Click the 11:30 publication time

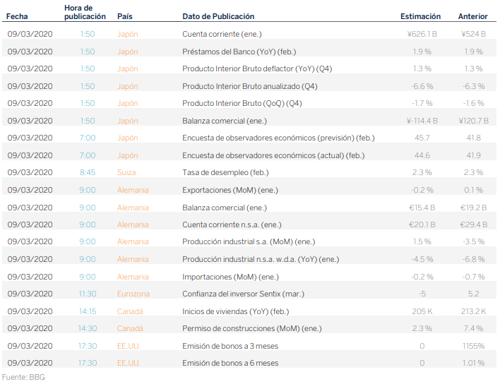(87, 294)
